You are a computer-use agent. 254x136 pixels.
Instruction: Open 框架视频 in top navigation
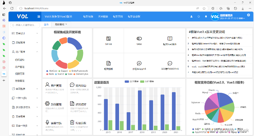click(88, 17)
